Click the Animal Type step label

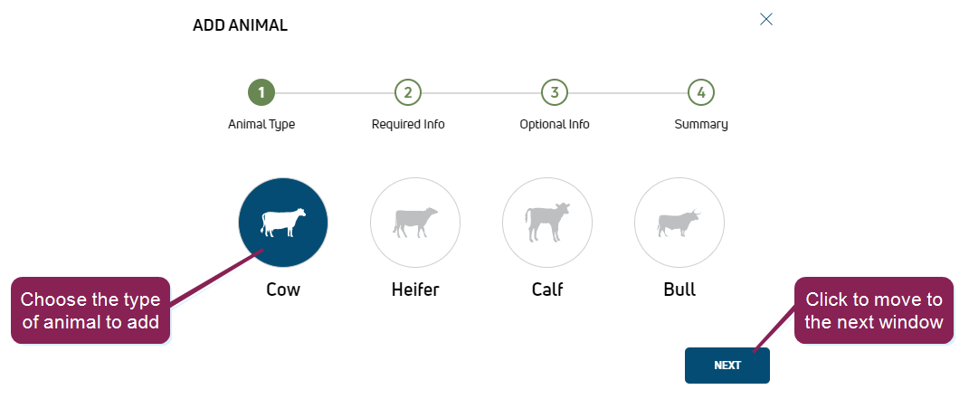(261, 124)
